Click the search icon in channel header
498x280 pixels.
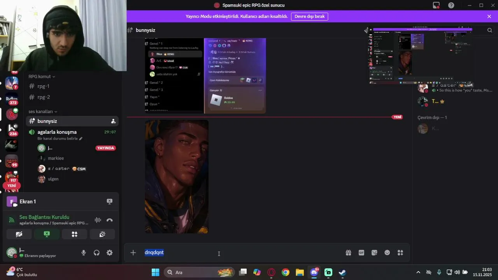(490, 30)
